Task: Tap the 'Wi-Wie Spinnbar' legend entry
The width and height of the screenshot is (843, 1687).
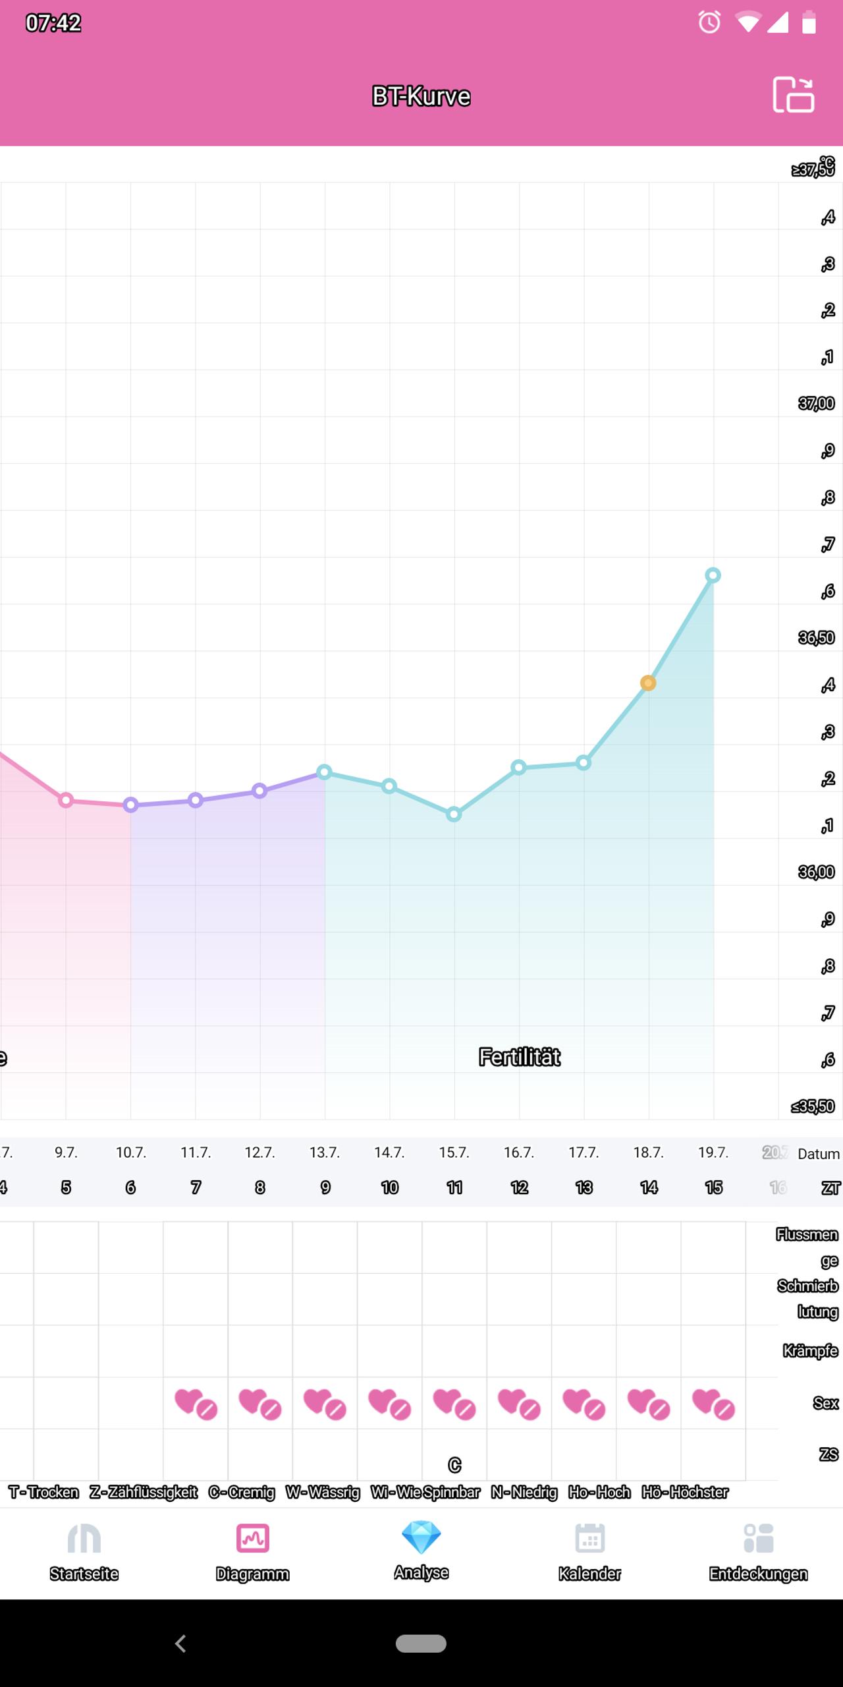Action: 425,1493
